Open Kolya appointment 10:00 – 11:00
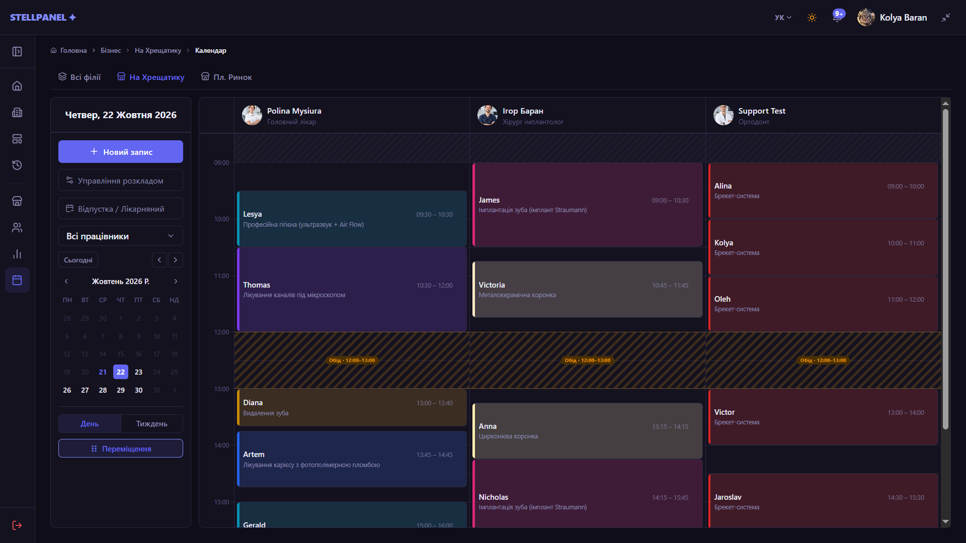 823,247
